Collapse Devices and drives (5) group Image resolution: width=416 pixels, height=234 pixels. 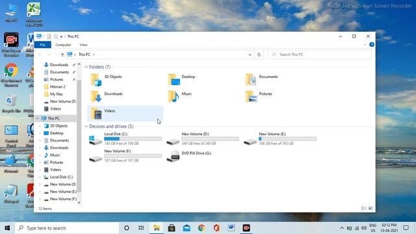click(86, 127)
